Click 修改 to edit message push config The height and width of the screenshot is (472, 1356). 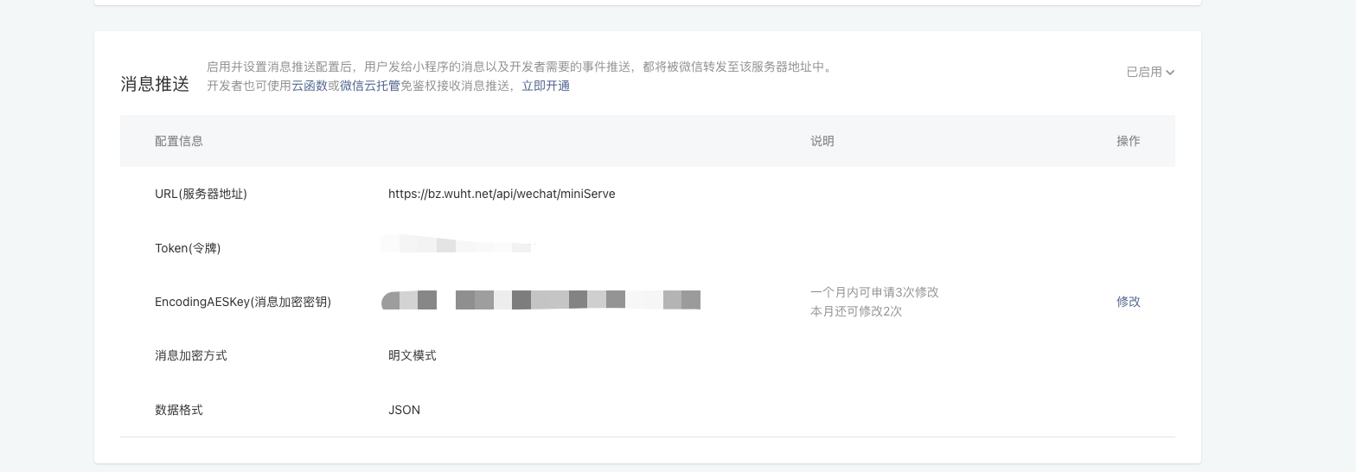point(1129,302)
